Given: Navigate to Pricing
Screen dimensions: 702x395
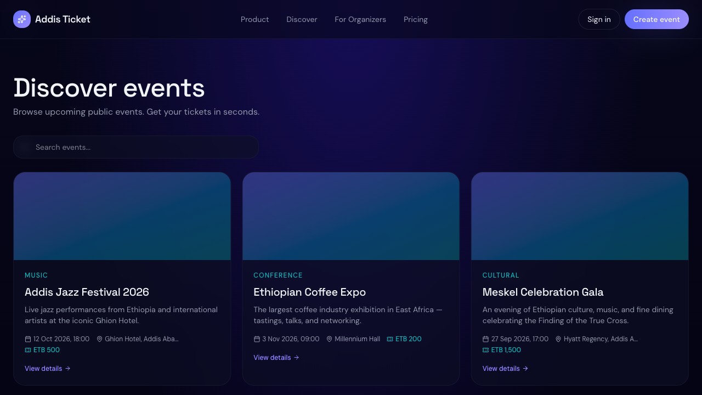Looking at the screenshot, I should (x=416, y=19).
